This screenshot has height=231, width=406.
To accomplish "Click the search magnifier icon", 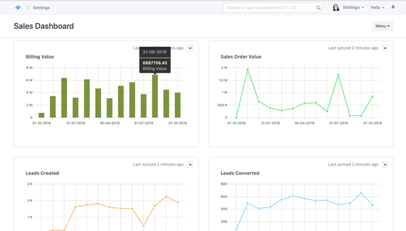I will coord(319,8).
